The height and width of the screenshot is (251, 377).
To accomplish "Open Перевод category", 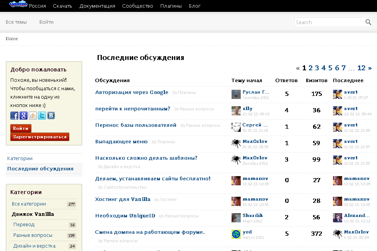I will point(24,225).
